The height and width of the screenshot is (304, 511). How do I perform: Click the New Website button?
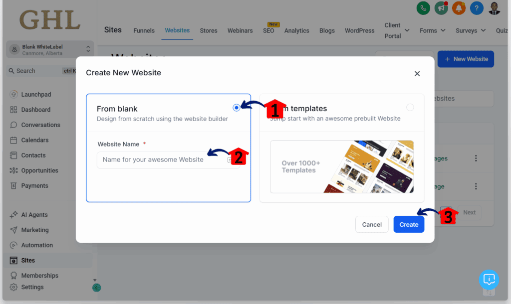[466, 59]
